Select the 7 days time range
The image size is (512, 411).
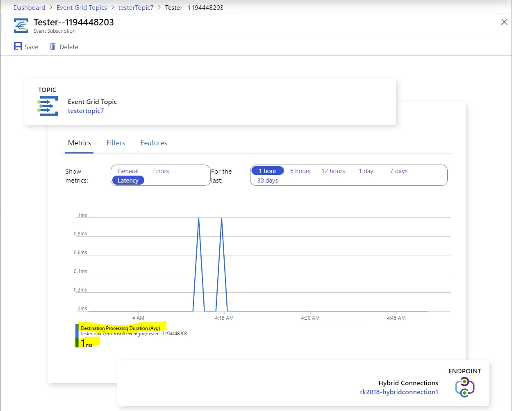coord(398,171)
